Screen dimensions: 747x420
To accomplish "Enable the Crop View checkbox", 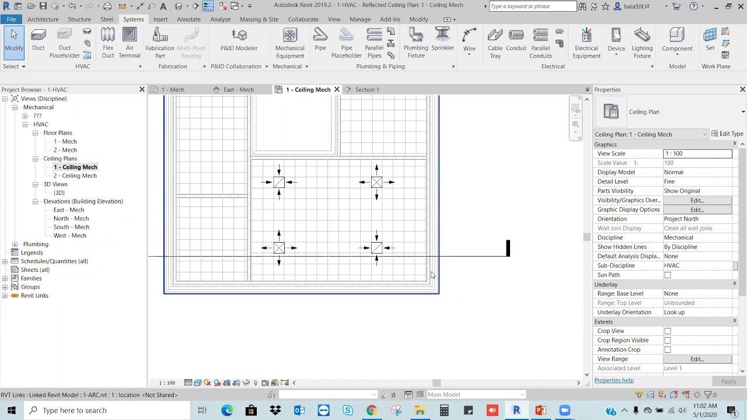I will click(x=668, y=331).
